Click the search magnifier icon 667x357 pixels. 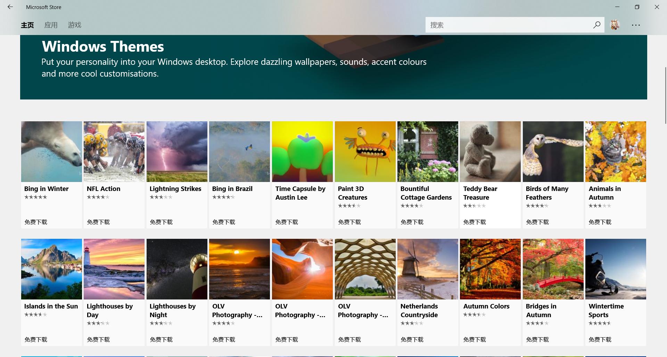point(596,25)
